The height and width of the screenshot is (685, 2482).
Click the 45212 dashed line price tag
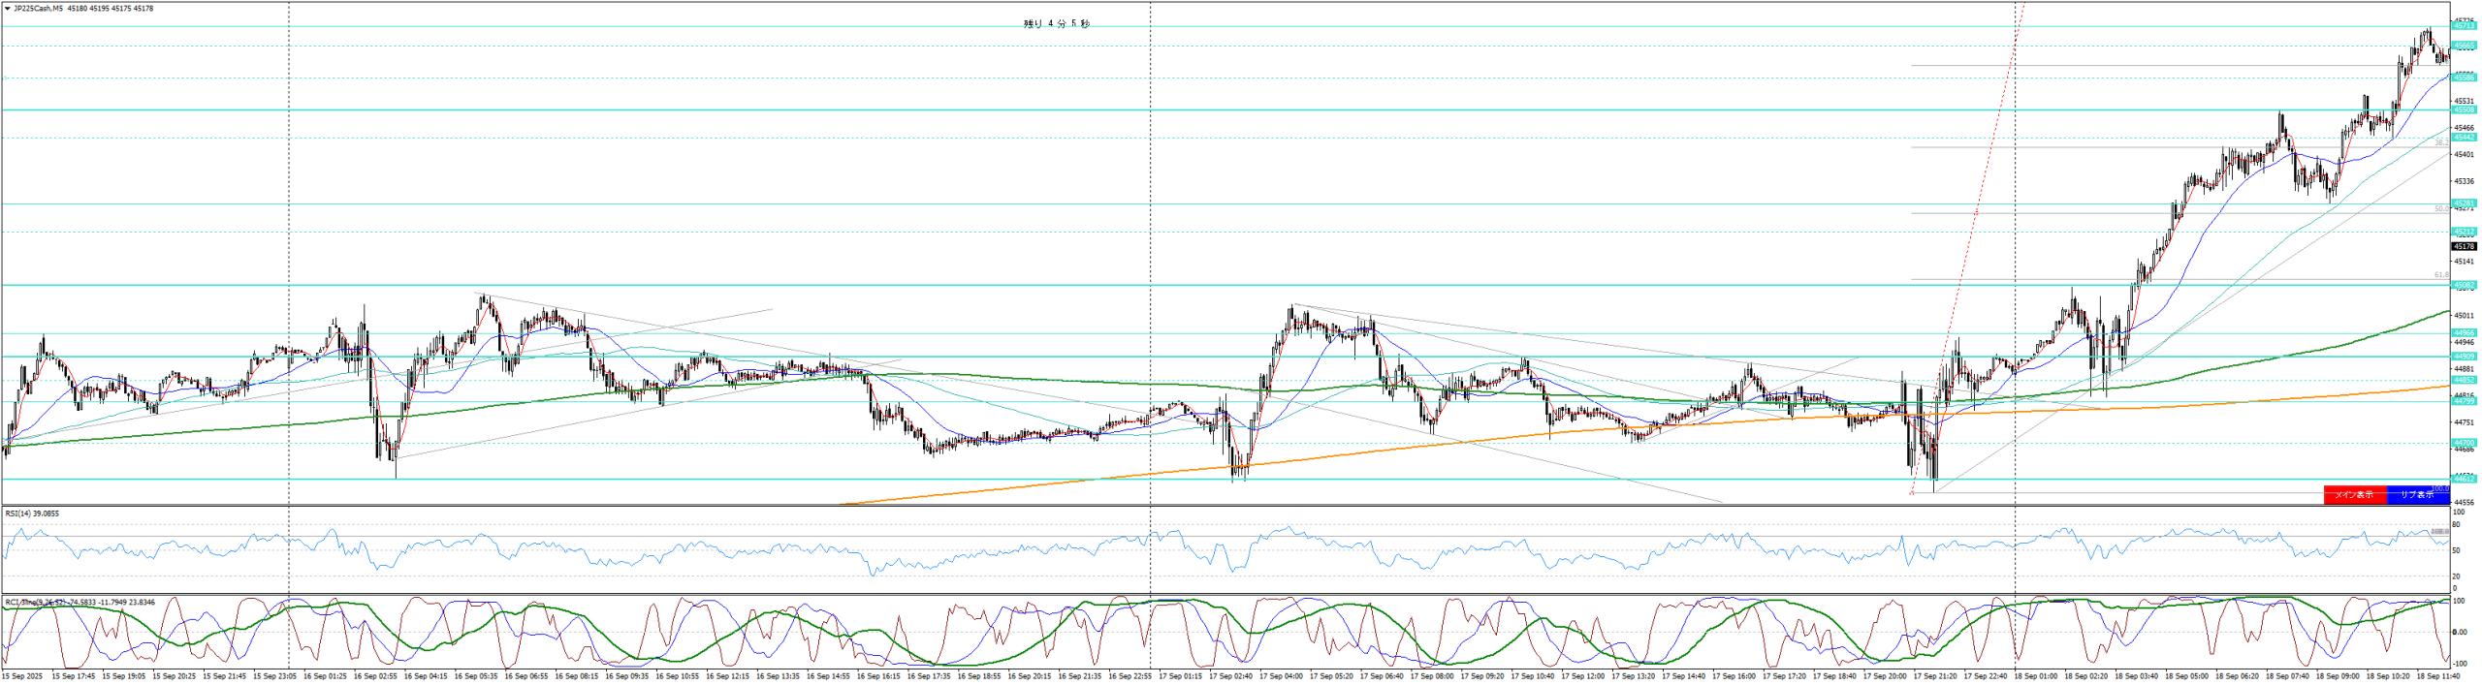(x=2464, y=232)
